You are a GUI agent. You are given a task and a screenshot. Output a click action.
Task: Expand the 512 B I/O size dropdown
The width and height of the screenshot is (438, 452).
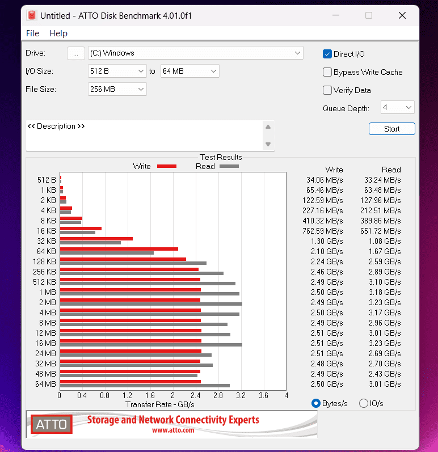117,71
